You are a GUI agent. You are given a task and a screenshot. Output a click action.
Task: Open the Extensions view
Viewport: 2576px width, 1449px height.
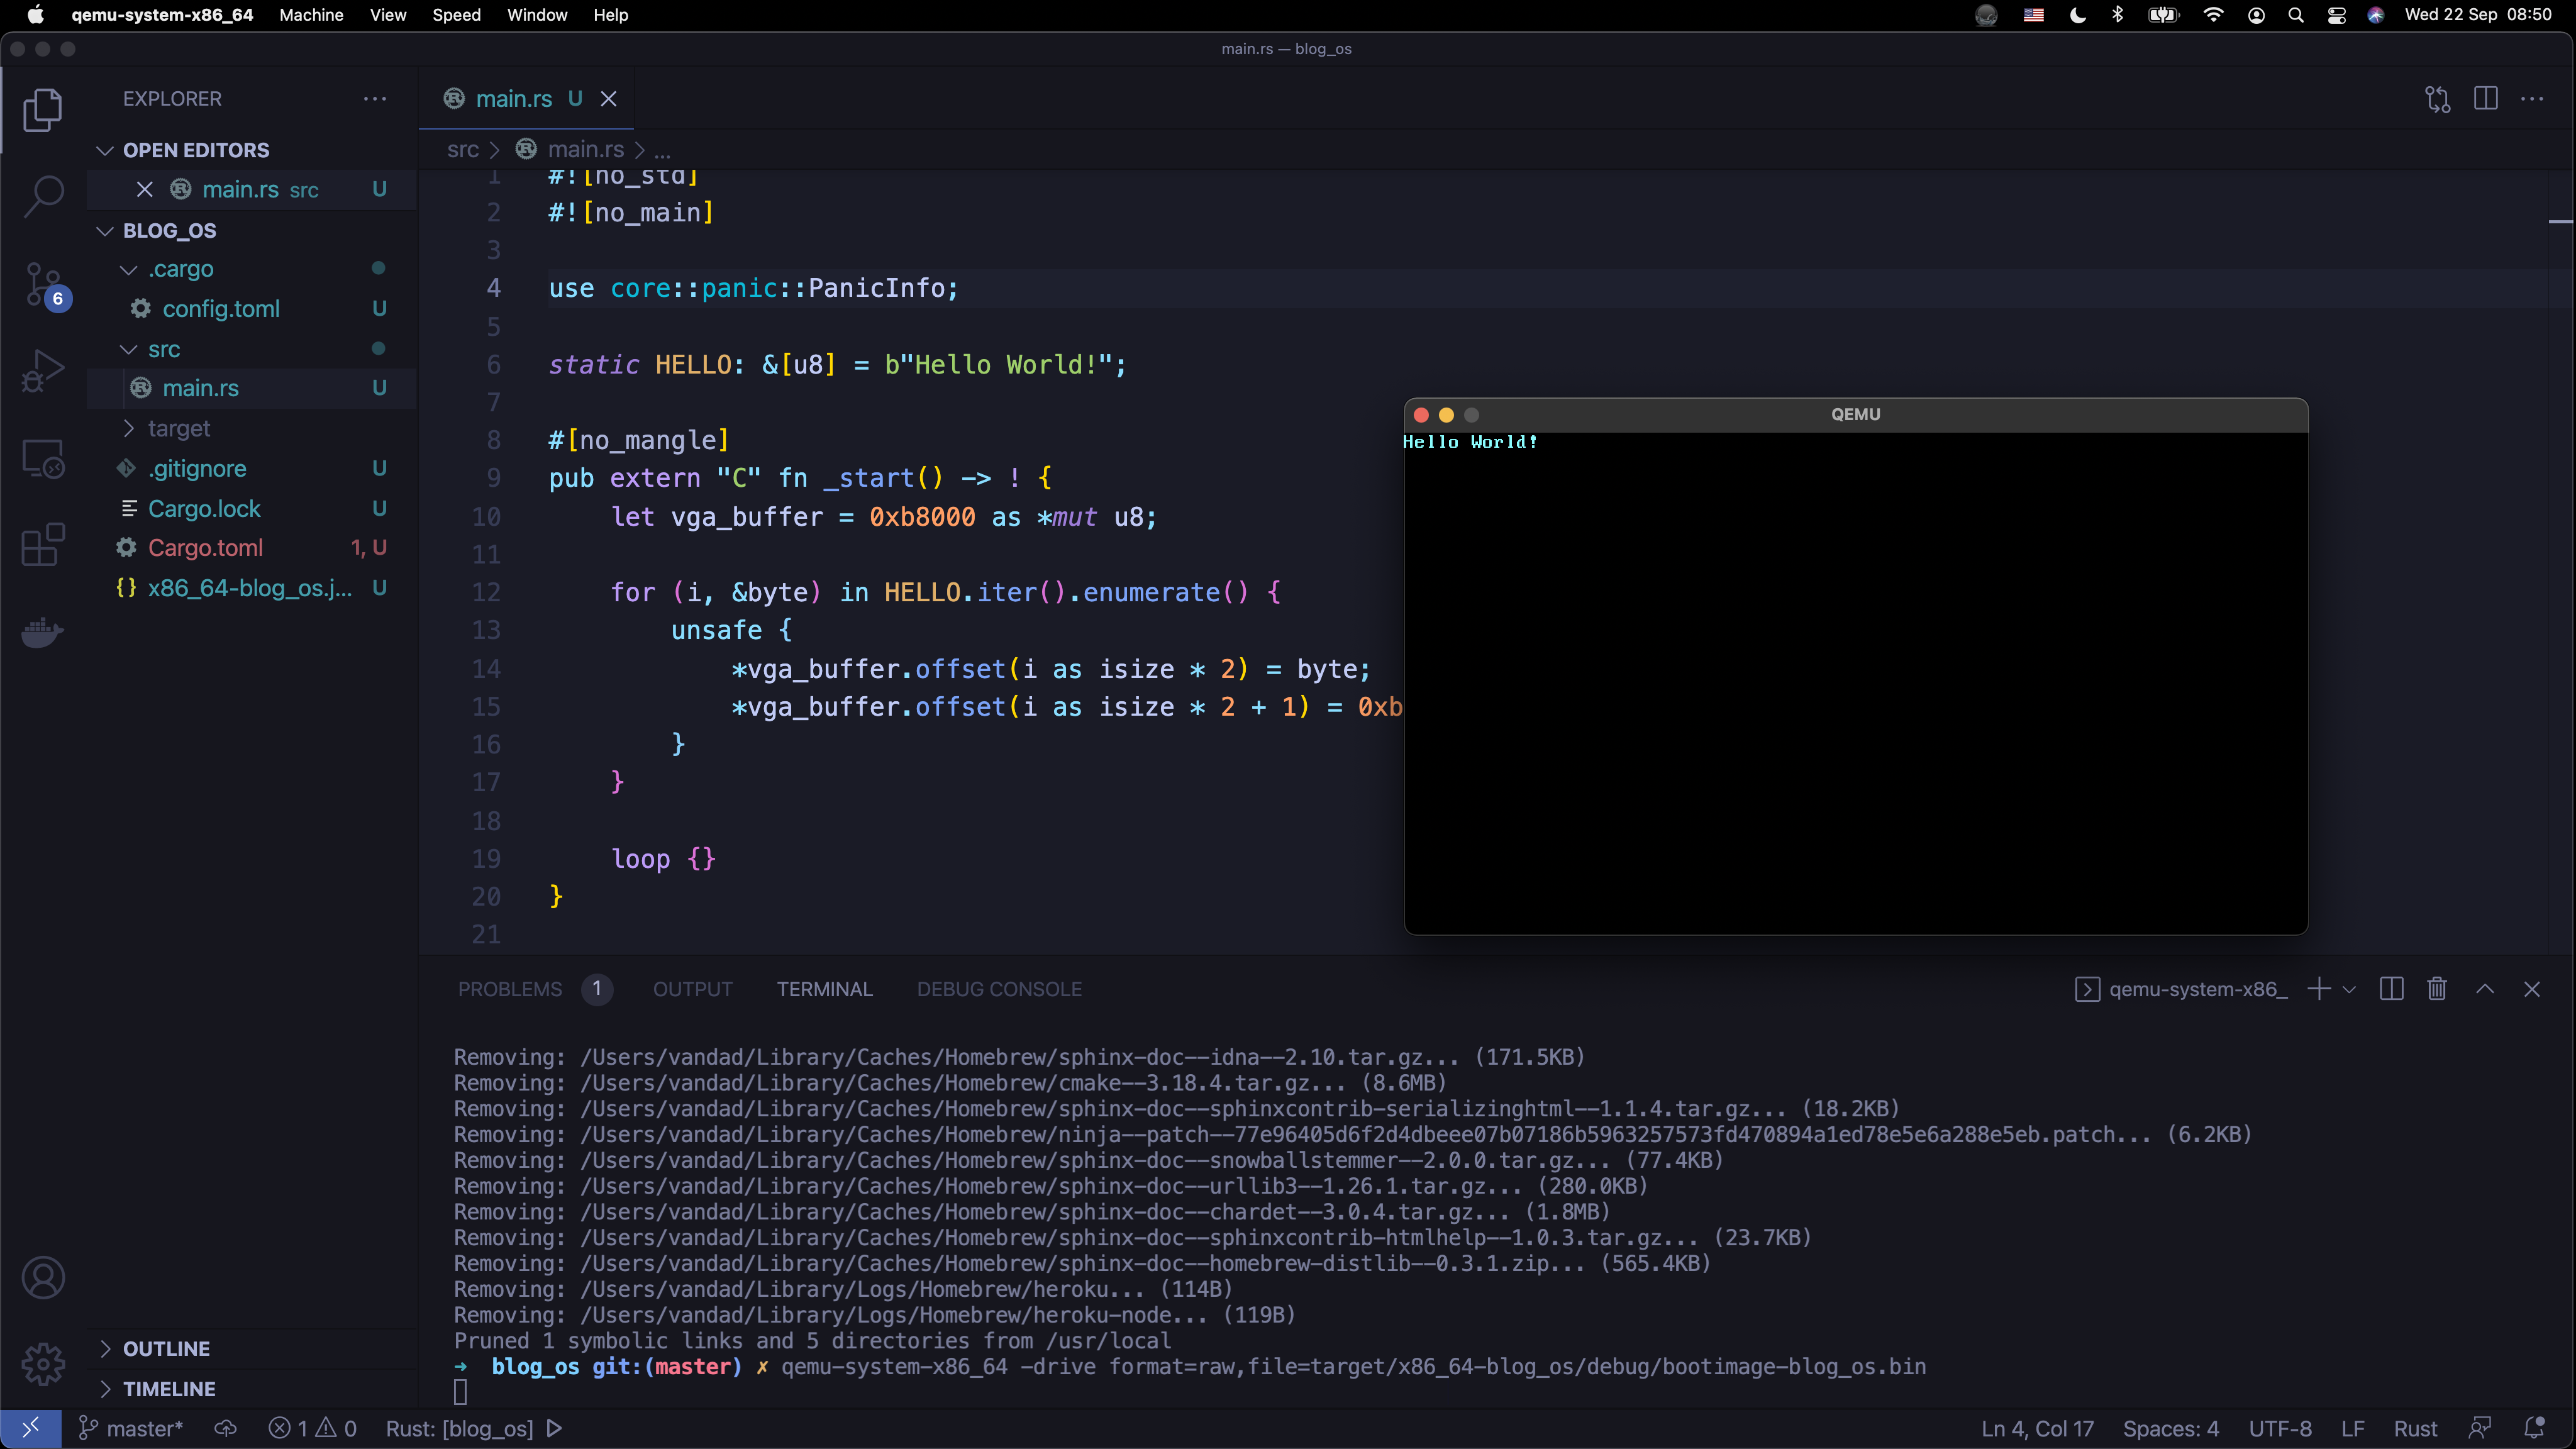point(43,545)
